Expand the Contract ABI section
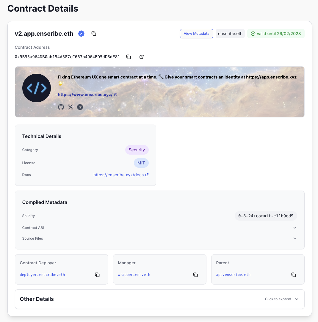Screen dimensions: 318x322 pos(294,227)
